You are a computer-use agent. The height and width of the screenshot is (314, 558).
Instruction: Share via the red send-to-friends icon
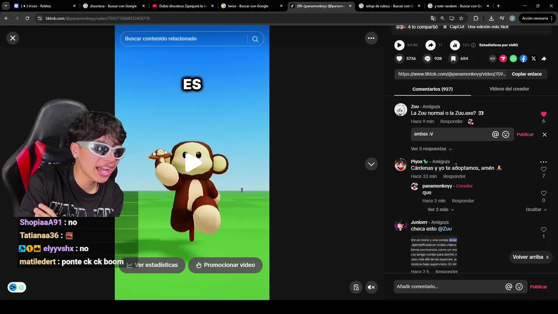tap(503, 58)
